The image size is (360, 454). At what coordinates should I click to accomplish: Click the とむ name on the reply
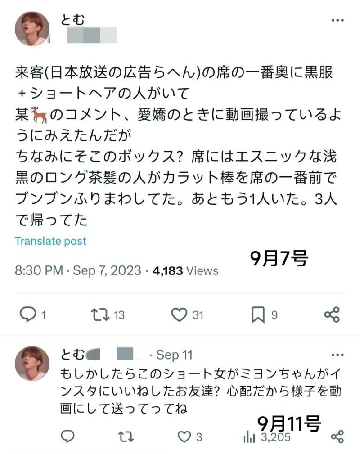click(72, 355)
